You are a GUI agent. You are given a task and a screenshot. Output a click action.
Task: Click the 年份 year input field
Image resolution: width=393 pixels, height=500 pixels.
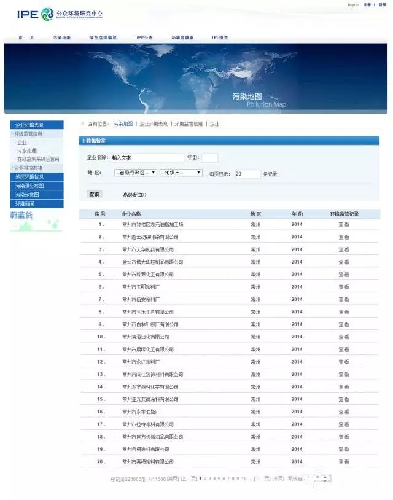(210, 158)
